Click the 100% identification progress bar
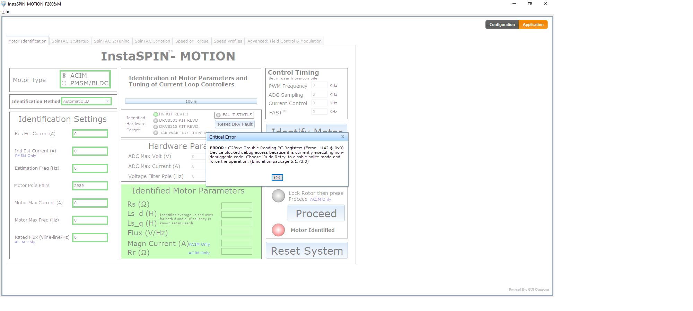This screenshot has height=311, width=693. [x=191, y=101]
